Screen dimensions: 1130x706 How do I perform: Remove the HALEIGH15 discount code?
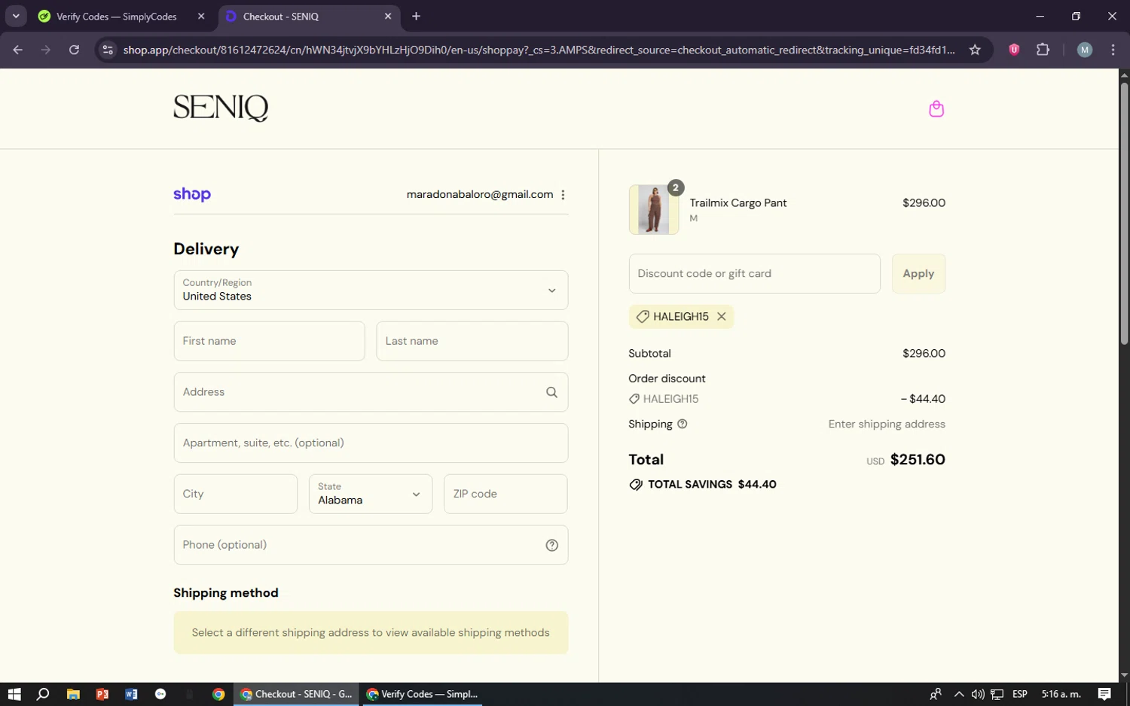[x=721, y=317]
